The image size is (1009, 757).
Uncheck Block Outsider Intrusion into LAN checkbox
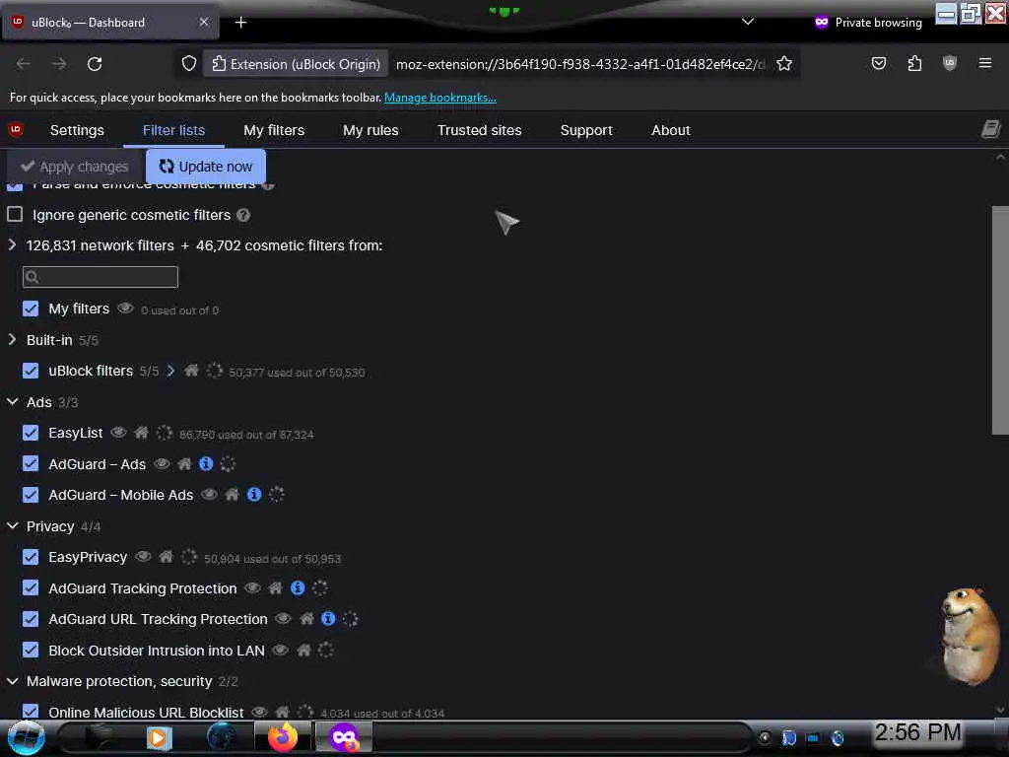coord(31,650)
